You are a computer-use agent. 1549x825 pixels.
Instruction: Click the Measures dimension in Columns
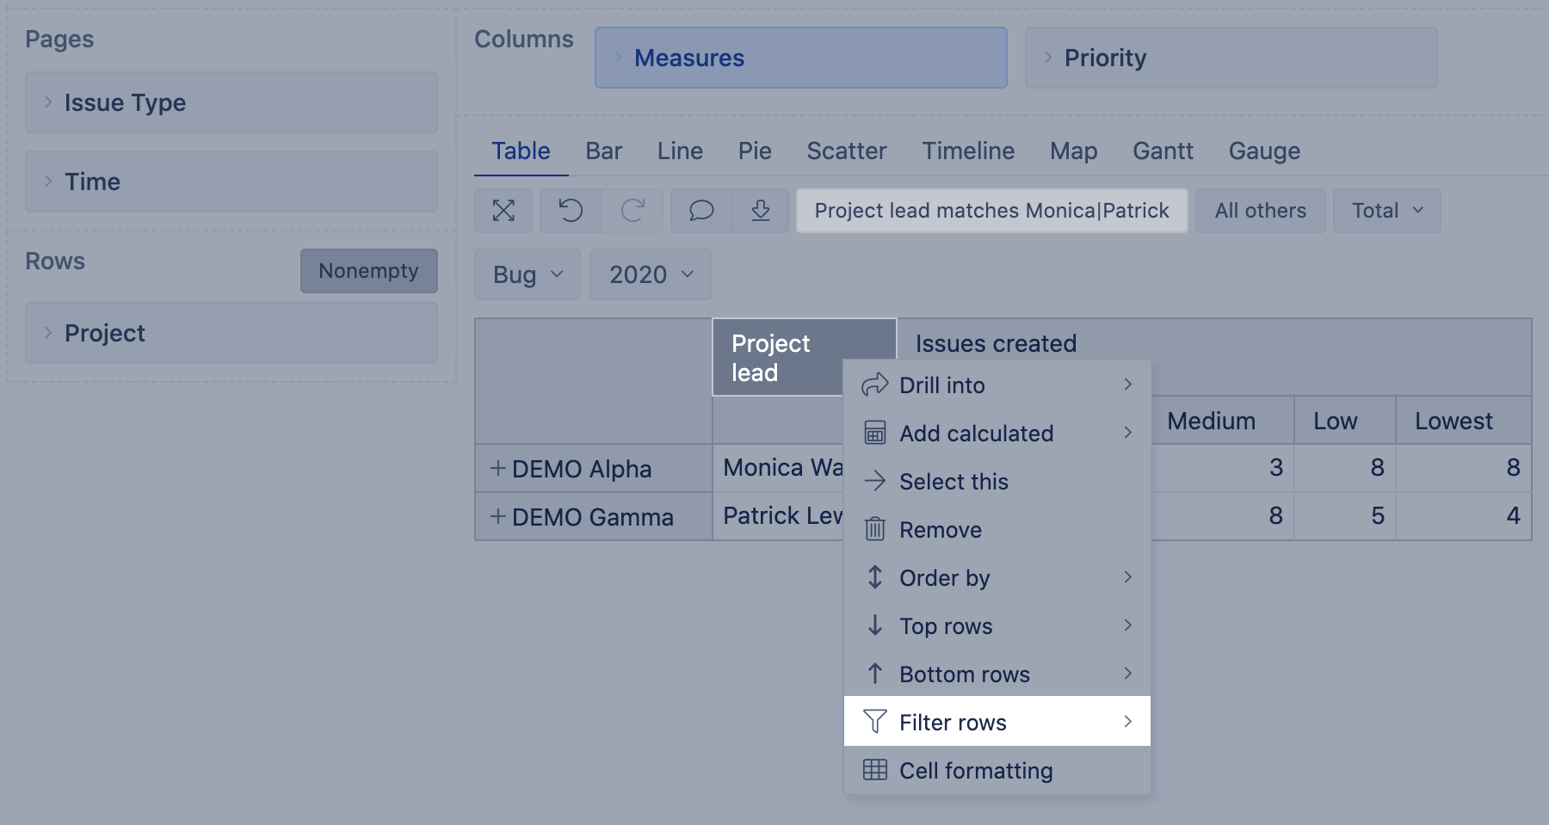click(800, 58)
